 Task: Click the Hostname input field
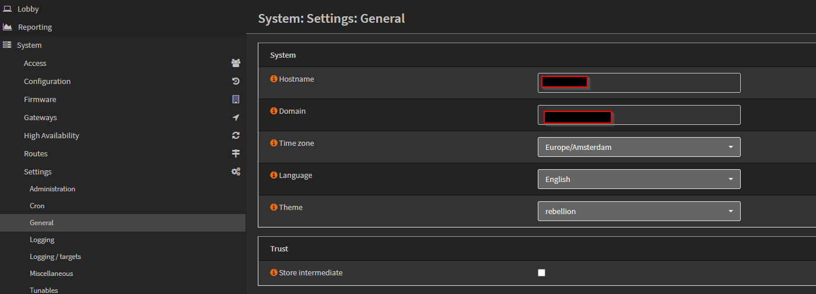coord(639,83)
